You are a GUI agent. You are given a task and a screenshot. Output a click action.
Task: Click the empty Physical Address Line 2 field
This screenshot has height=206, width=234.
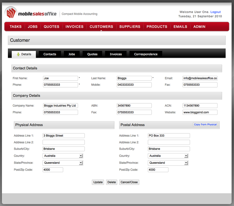coord(63,142)
